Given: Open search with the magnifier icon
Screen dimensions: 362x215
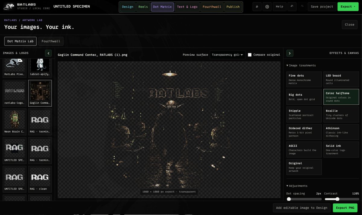Looking at the screenshot, I should coord(257,7).
